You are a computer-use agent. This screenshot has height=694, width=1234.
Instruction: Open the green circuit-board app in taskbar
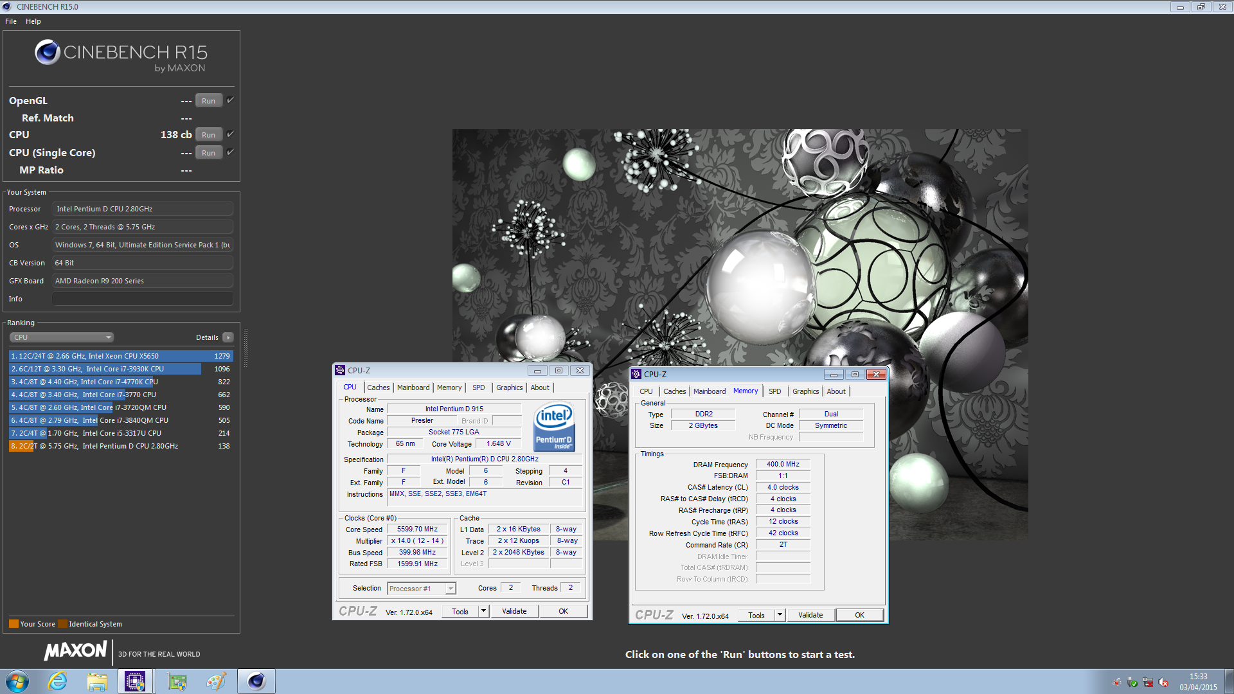point(177,681)
